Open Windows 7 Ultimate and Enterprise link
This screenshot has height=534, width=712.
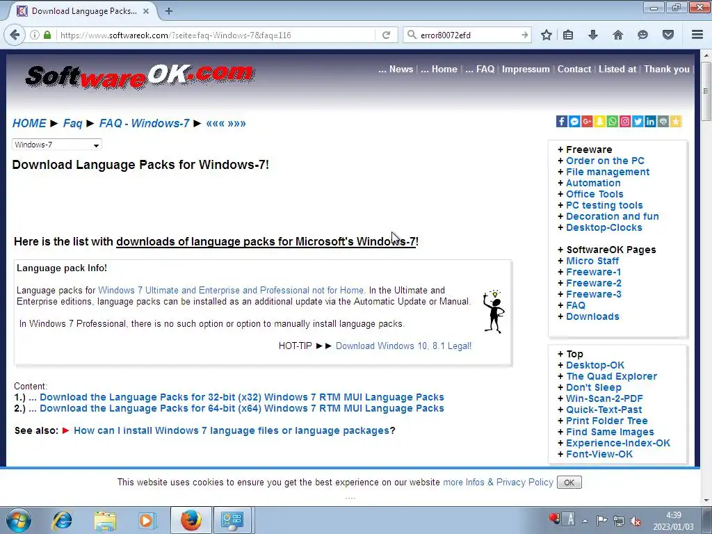(x=231, y=290)
